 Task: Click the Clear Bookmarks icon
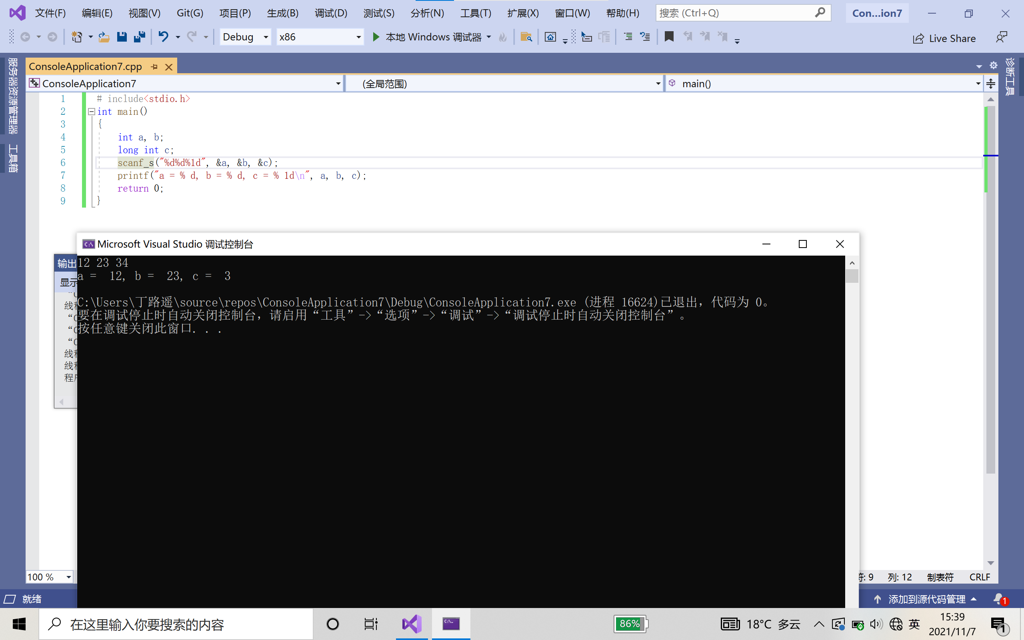click(x=723, y=37)
